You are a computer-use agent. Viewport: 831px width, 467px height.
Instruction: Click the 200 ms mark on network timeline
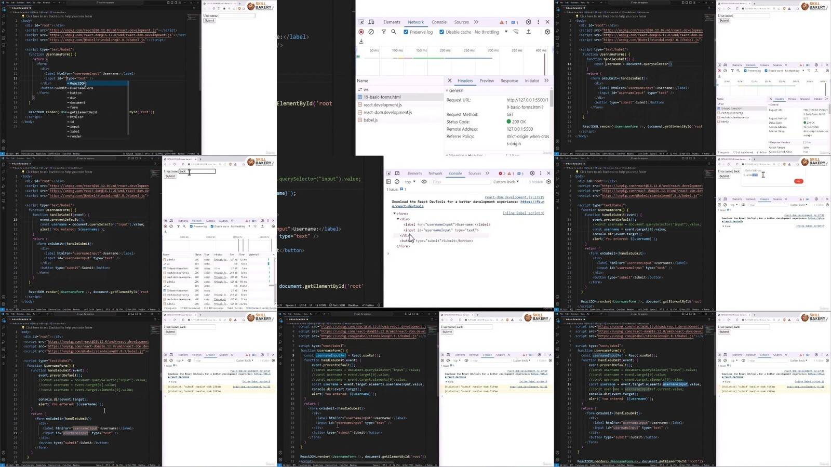[445, 50]
